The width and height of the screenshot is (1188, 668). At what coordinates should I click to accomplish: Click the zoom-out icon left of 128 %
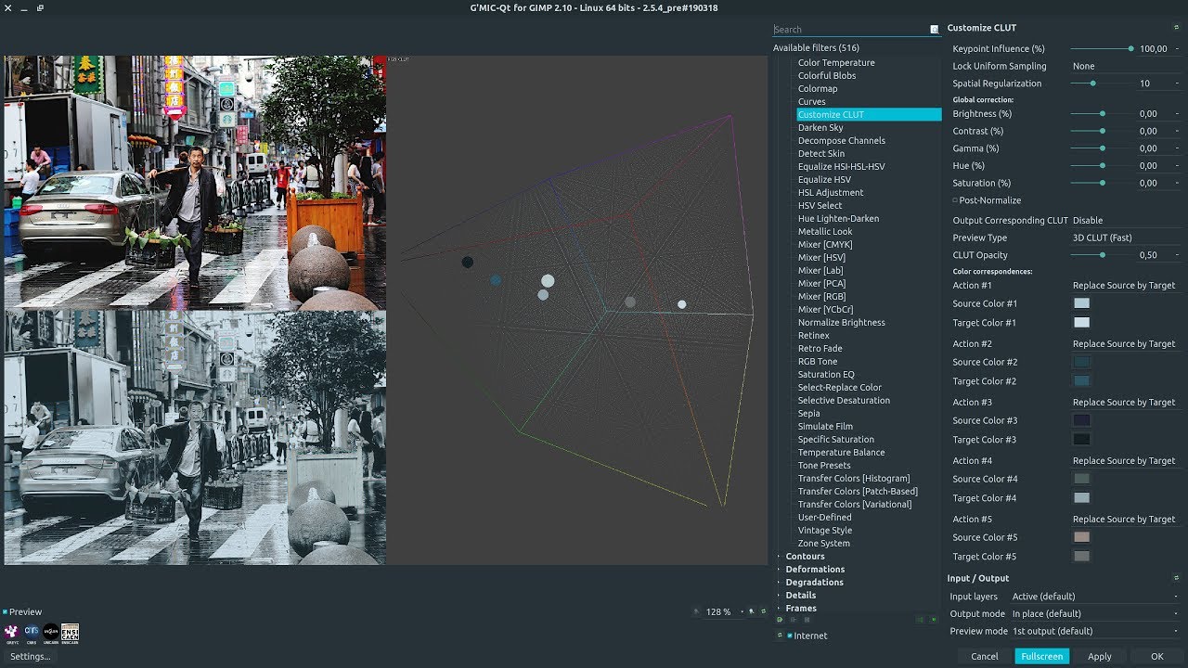coord(696,611)
